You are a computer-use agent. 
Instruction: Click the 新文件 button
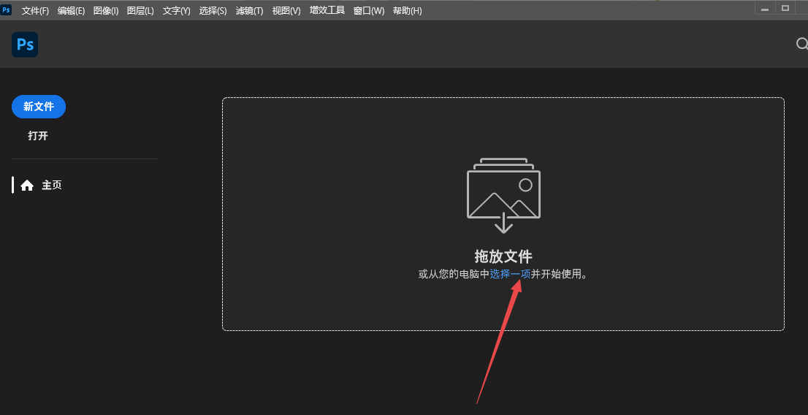(x=39, y=107)
